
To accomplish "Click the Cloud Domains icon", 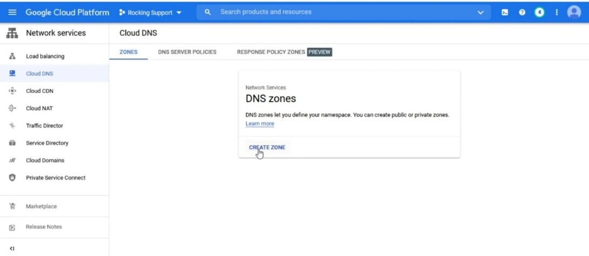I will [x=12, y=160].
